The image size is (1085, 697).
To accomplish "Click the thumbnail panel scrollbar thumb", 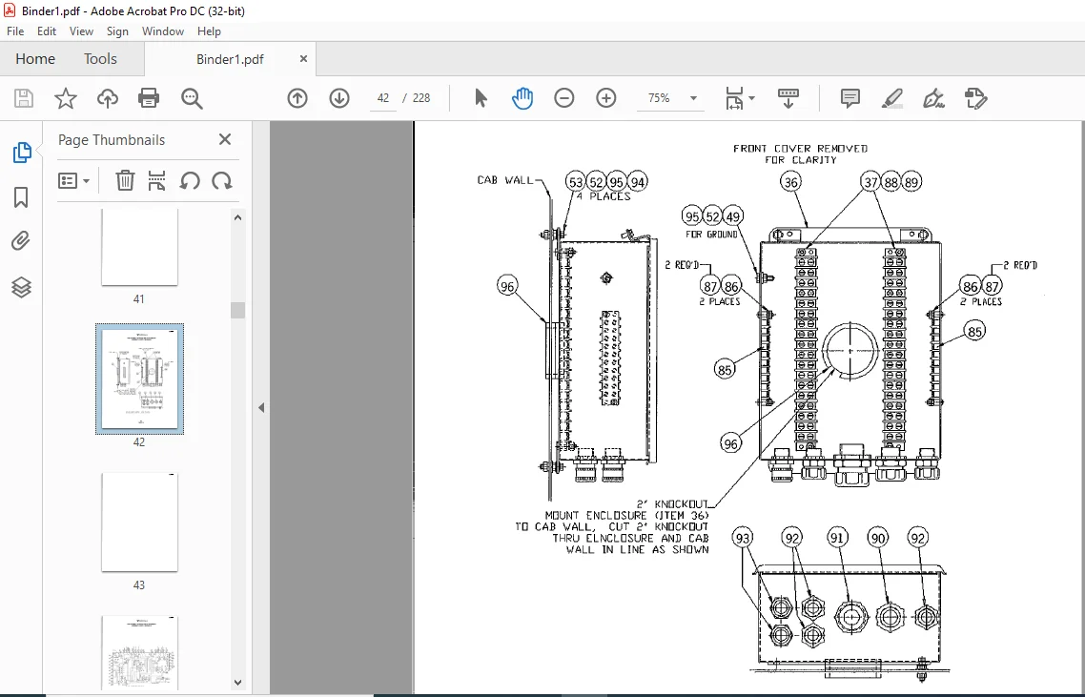I will [x=237, y=310].
